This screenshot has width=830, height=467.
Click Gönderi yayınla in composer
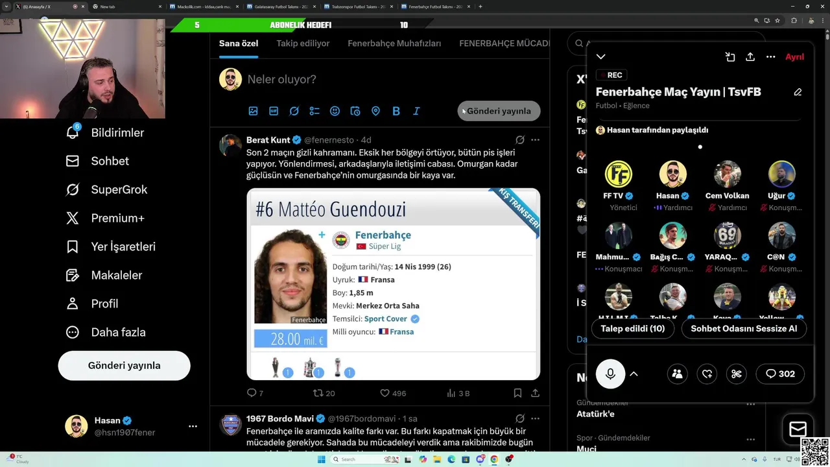point(499,111)
